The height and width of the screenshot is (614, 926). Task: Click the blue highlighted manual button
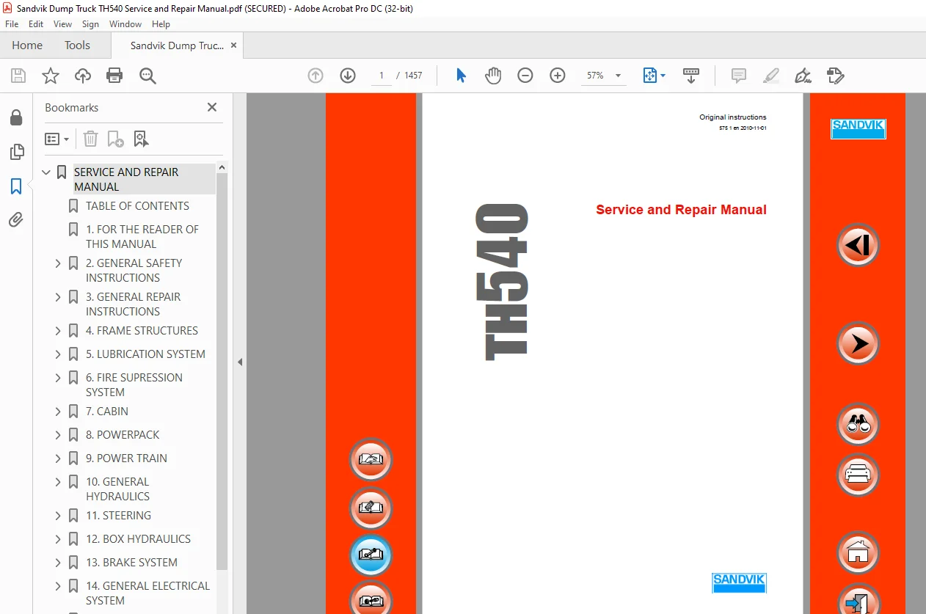pos(371,556)
